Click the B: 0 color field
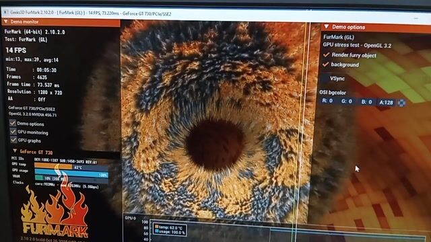 [x=366, y=102]
